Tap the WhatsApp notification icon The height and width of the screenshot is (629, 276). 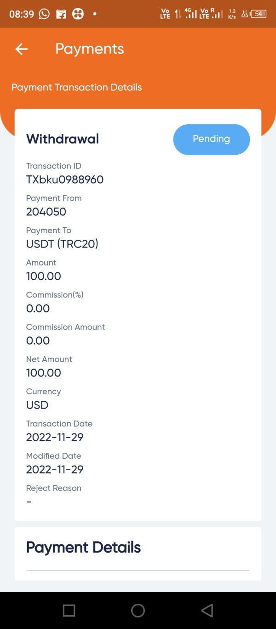point(44,14)
